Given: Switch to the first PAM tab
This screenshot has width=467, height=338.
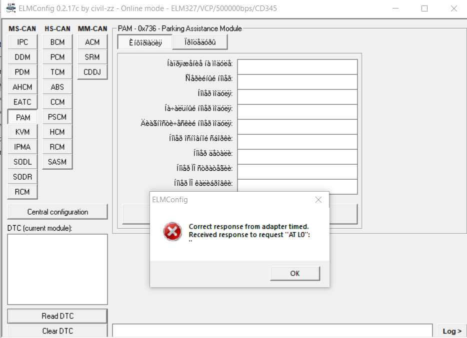Looking at the screenshot, I should pos(145,42).
